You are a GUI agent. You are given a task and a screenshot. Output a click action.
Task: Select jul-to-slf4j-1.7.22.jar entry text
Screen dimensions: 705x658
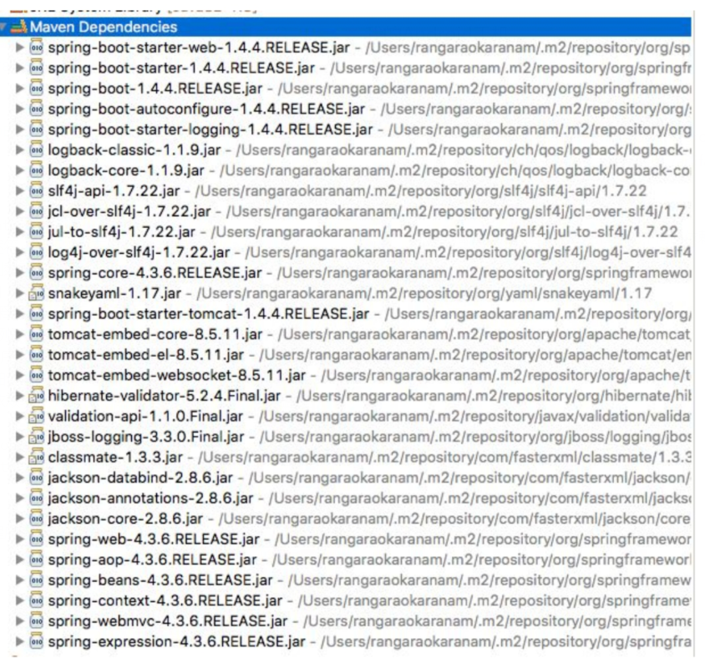121,232
